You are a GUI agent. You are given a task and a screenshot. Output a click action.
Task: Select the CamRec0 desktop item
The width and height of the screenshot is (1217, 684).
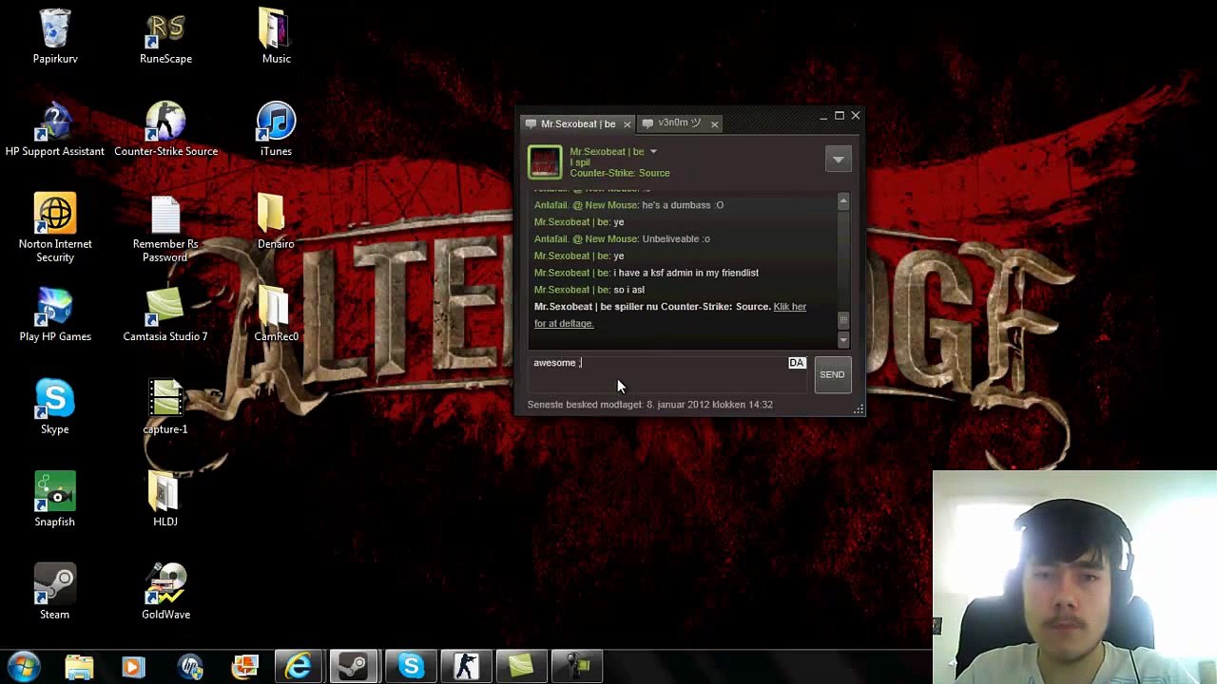276,314
